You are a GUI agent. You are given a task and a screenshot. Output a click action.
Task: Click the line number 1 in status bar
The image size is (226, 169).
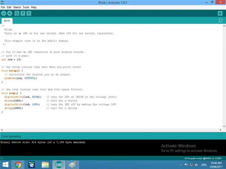pos(2,158)
